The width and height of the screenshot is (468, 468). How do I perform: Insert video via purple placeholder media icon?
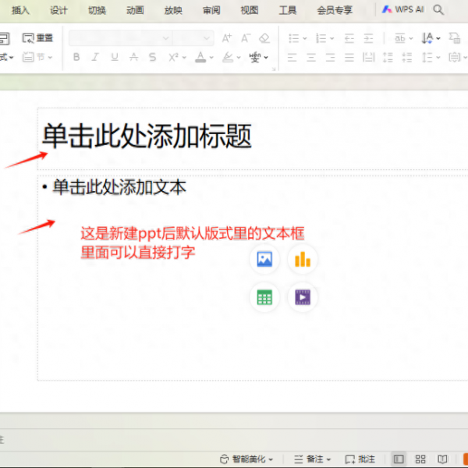302,297
